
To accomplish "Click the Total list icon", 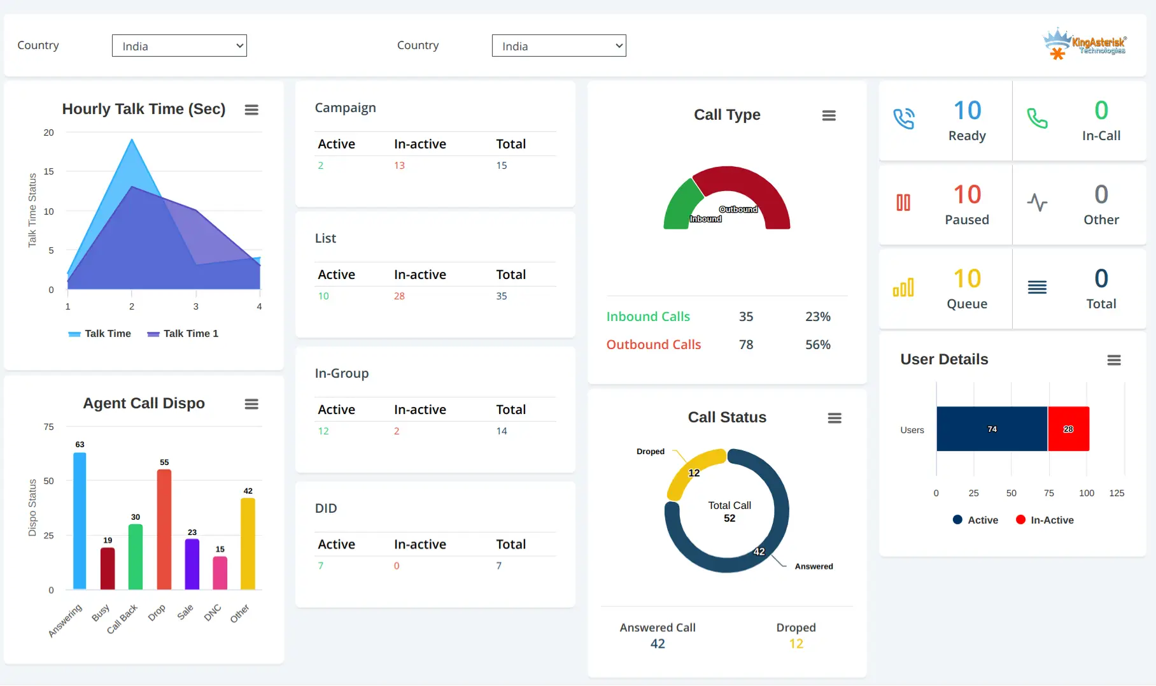I will click(x=1037, y=287).
